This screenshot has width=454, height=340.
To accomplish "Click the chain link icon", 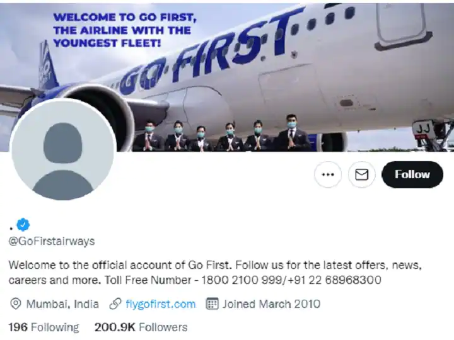I will [115, 304].
